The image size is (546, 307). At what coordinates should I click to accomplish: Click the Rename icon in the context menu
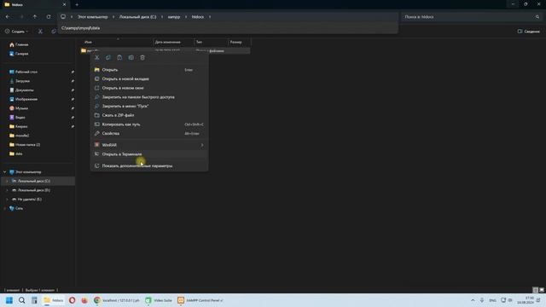(131, 57)
